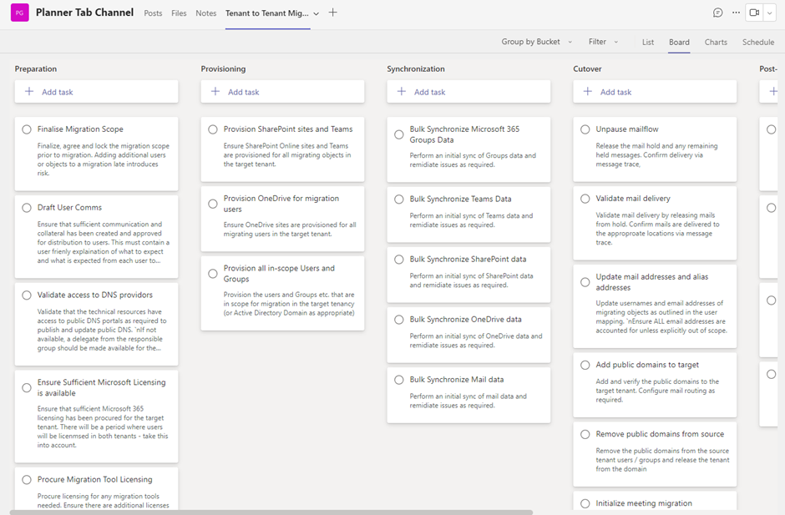Switch to the Notes tab
785x515 pixels.
click(205, 13)
